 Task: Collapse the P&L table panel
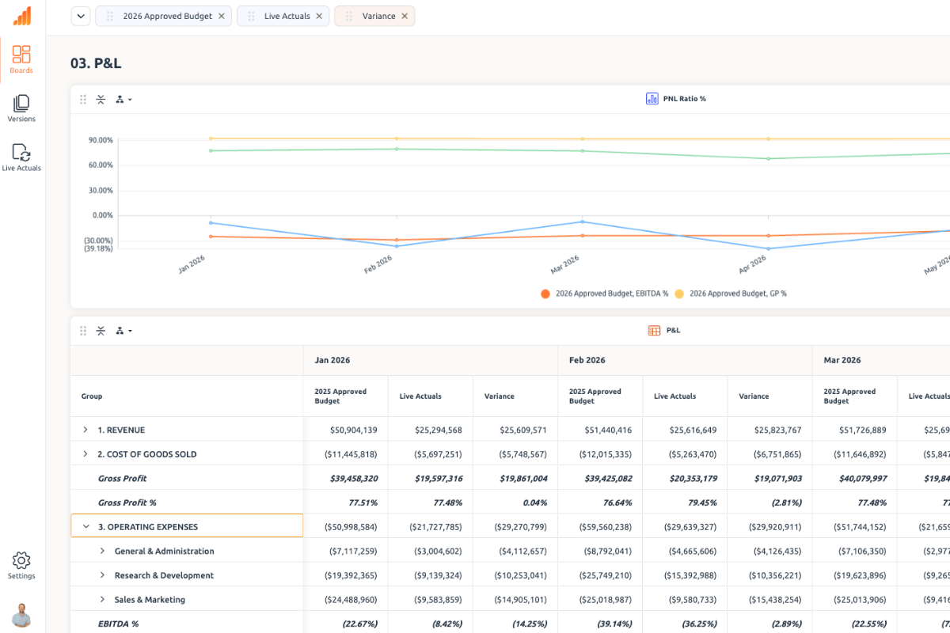pos(101,331)
